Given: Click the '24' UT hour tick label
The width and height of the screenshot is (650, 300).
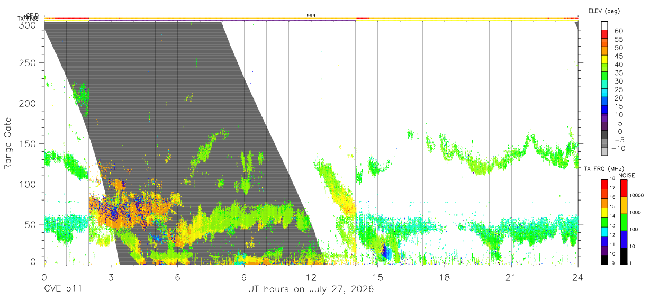Looking at the screenshot, I should click(x=577, y=277).
